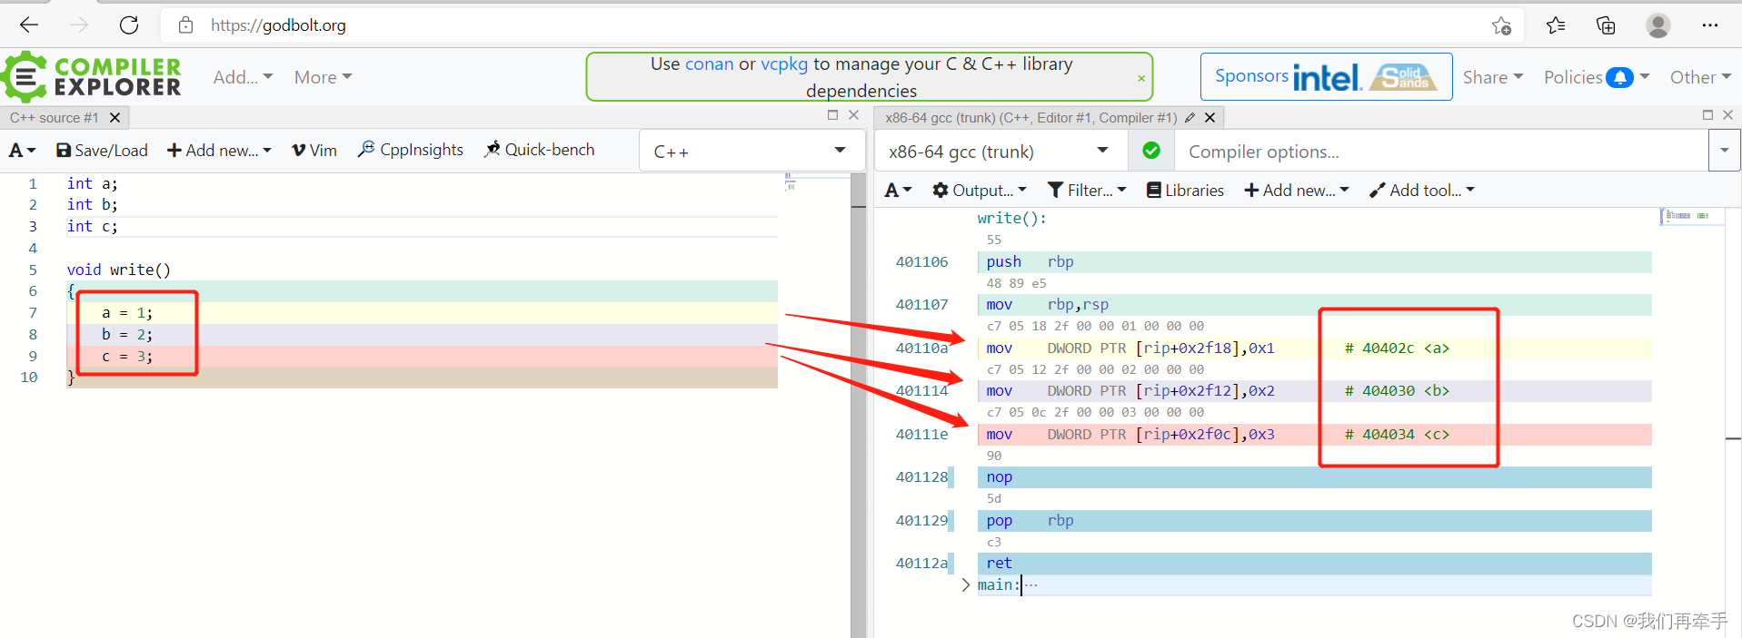The image size is (1742, 638).
Task: Select the x86-64 gcc (trunk) compiler tab
Action: click(1030, 118)
